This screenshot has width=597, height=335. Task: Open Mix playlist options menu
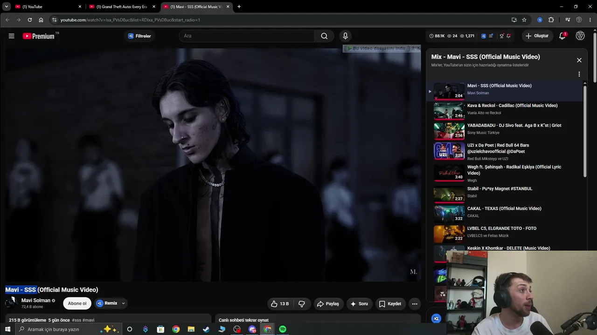pyautogui.click(x=579, y=74)
